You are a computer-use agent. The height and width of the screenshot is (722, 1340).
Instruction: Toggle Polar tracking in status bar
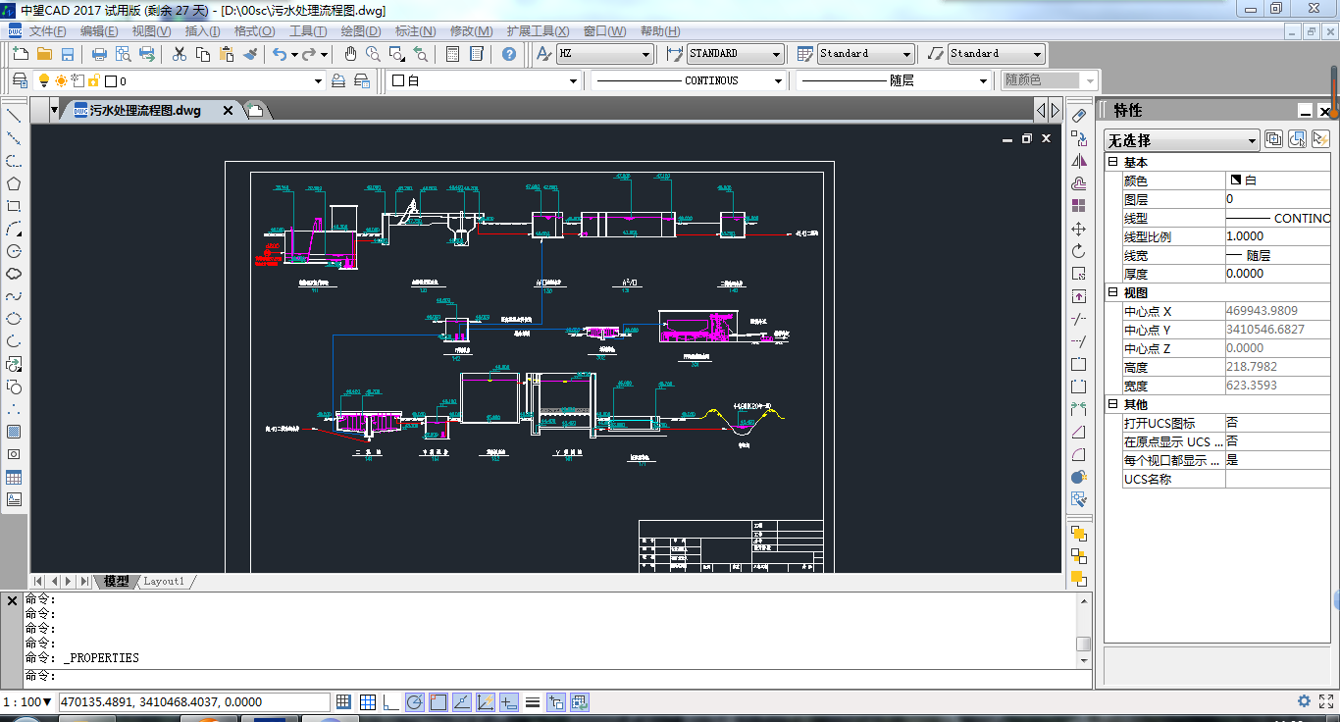pyautogui.click(x=414, y=701)
